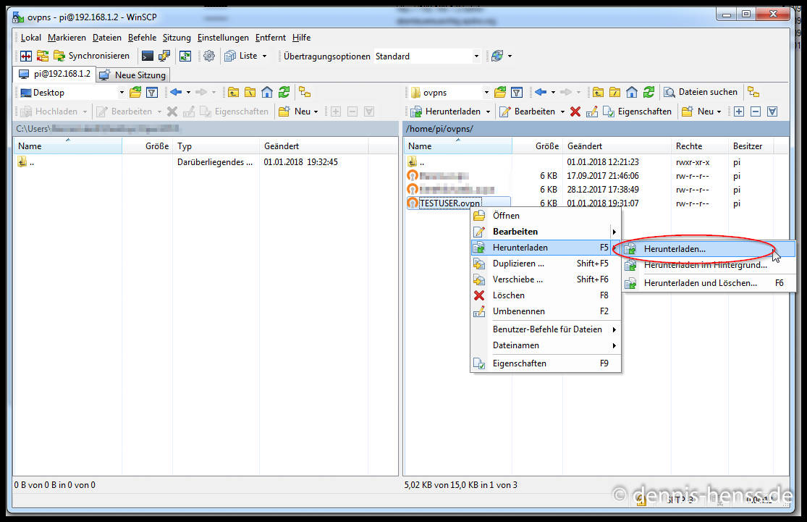Choose Verschiebe from the context menu
807x522 pixels.
tap(546, 279)
